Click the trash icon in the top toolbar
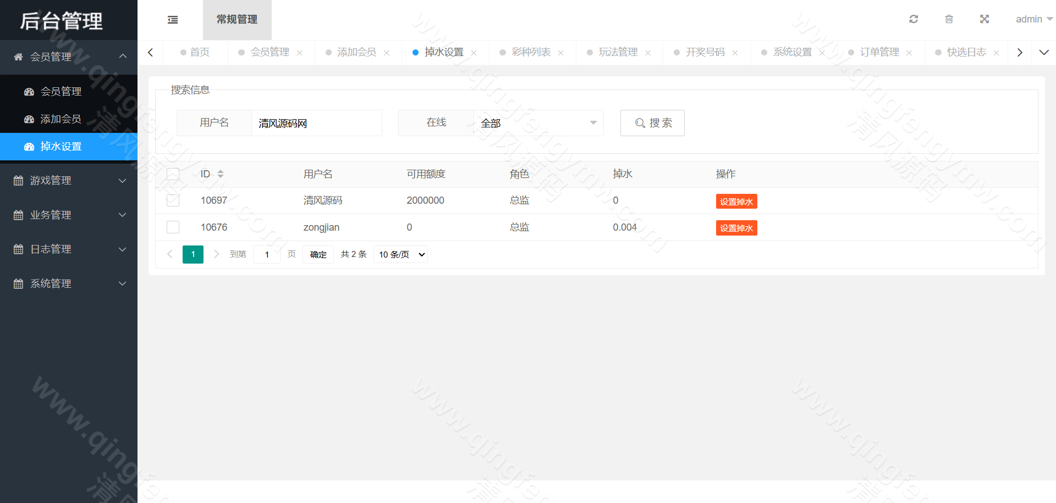The image size is (1056, 503). click(x=949, y=19)
